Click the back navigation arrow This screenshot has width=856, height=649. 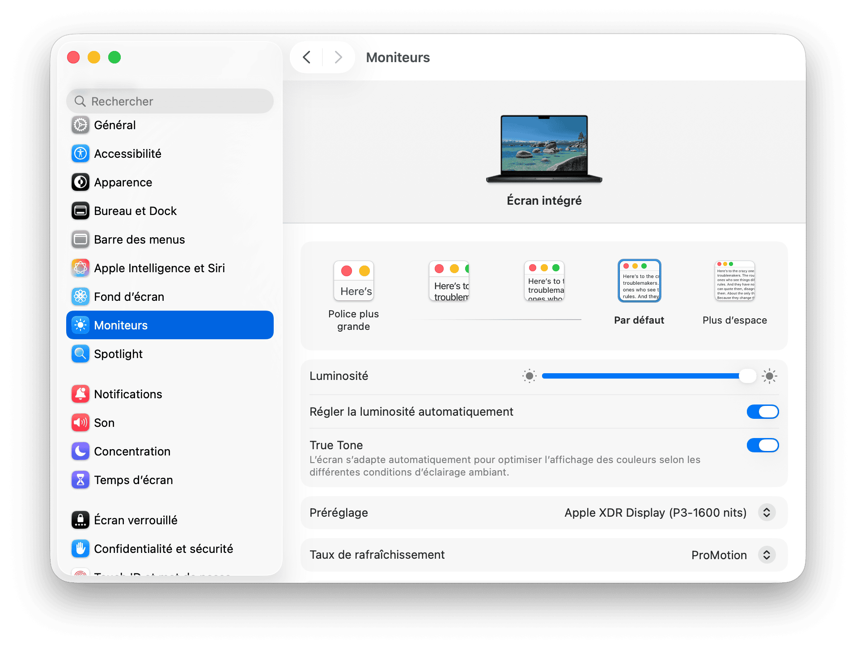coord(307,57)
